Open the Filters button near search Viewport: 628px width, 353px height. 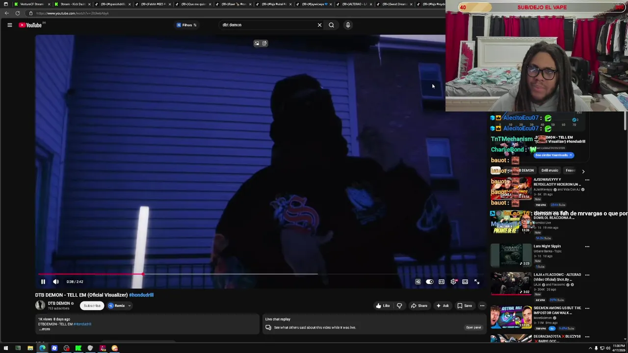186,25
